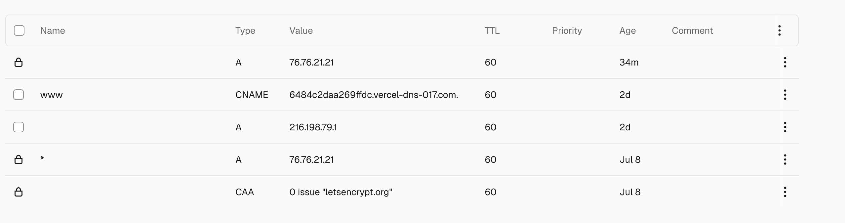This screenshot has width=845, height=223.
Task: Sort records by the Name column header
Action: click(53, 30)
